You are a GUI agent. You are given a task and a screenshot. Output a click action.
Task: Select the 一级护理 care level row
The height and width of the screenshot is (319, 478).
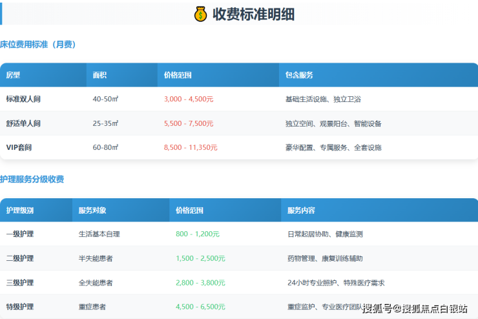tap(19, 234)
